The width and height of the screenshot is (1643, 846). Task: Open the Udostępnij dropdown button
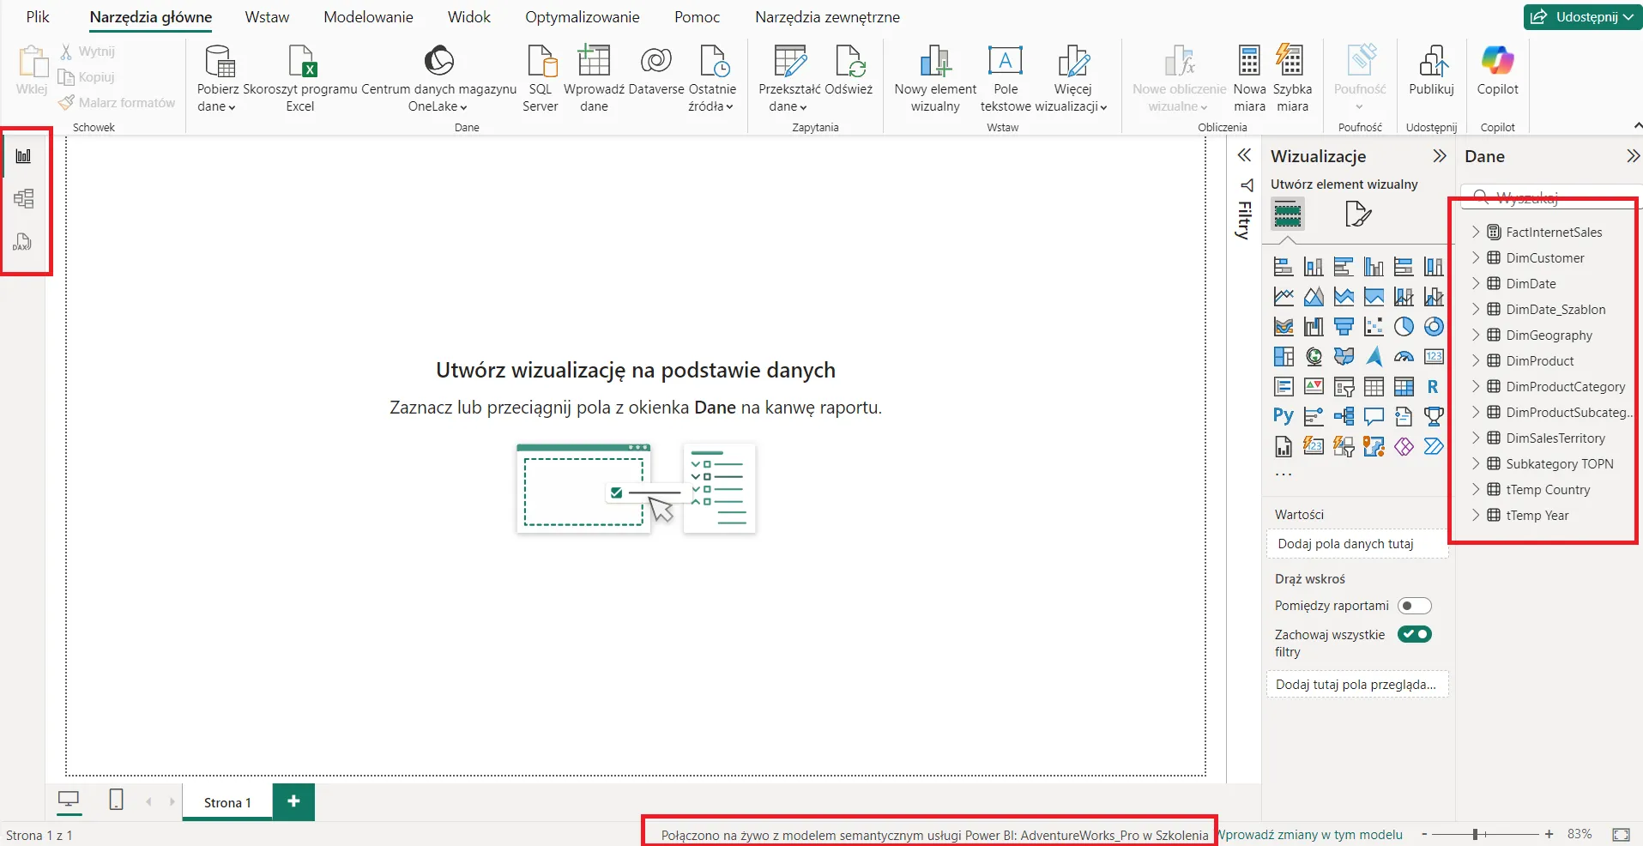pos(1582,16)
